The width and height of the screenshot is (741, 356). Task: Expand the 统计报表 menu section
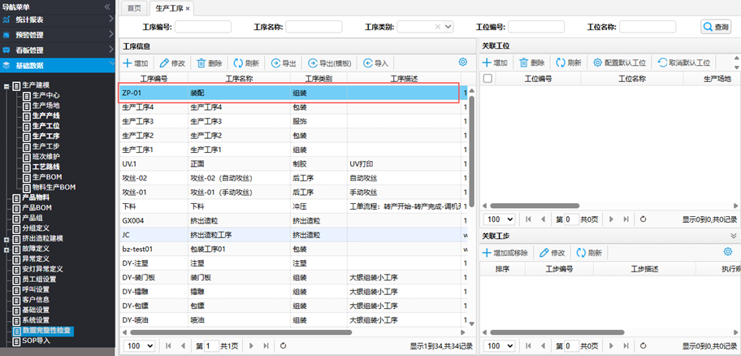(x=58, y=20)
